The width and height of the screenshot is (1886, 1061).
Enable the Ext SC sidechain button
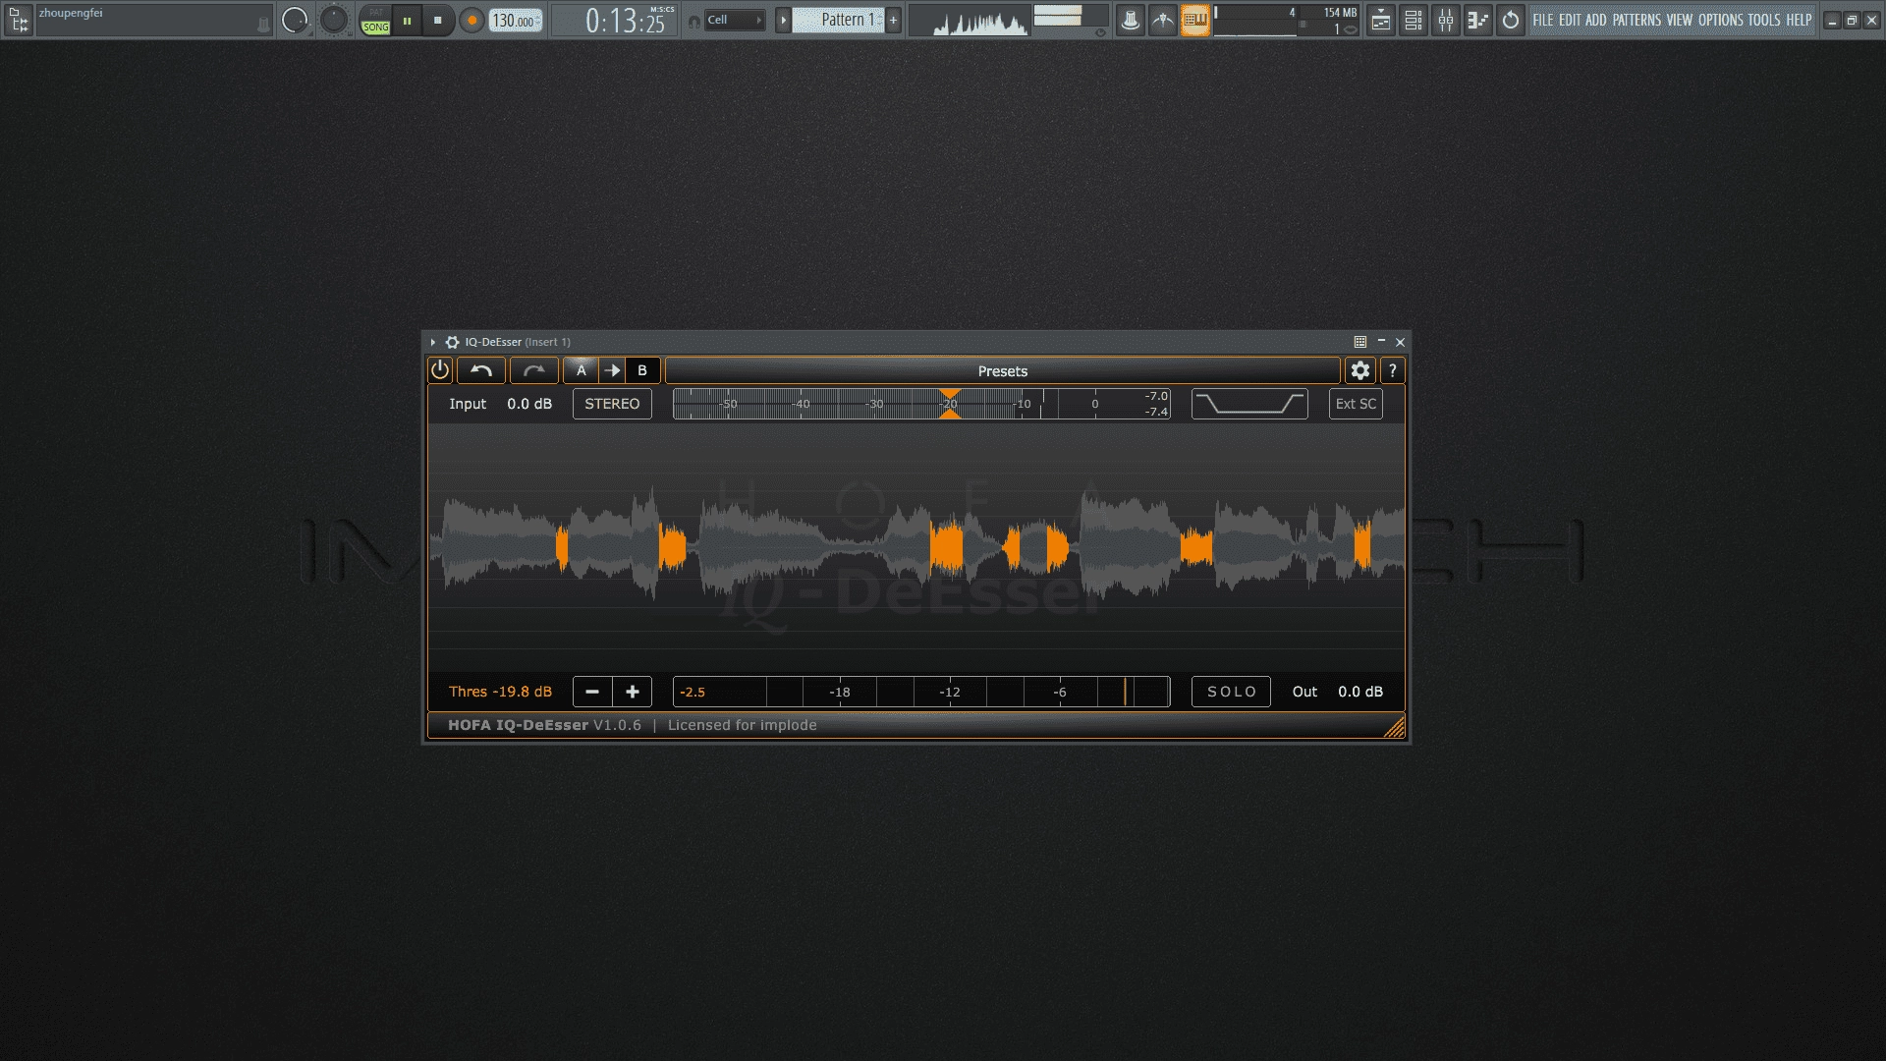coord(1356,404)
